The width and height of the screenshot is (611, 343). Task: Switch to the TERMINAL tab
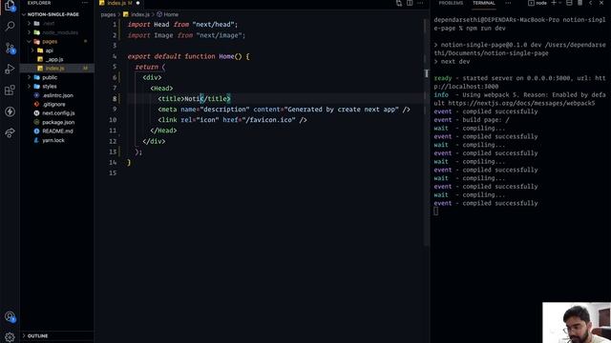coord(484,3)
